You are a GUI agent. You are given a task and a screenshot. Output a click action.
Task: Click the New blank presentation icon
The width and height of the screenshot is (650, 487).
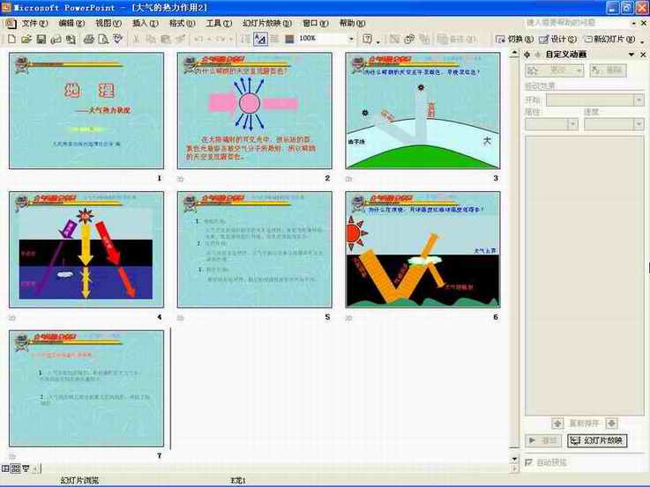pyautogui.click(x=11, y=40)
